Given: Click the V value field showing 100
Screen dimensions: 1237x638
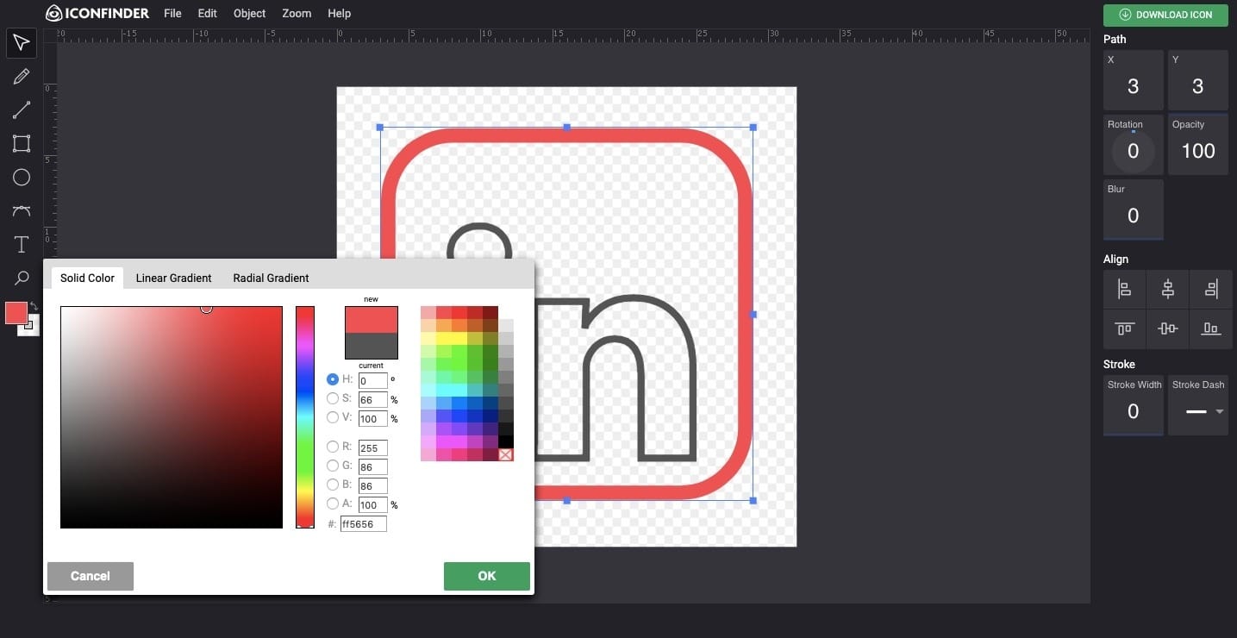Looking at the screenshot, I should 372,418.
